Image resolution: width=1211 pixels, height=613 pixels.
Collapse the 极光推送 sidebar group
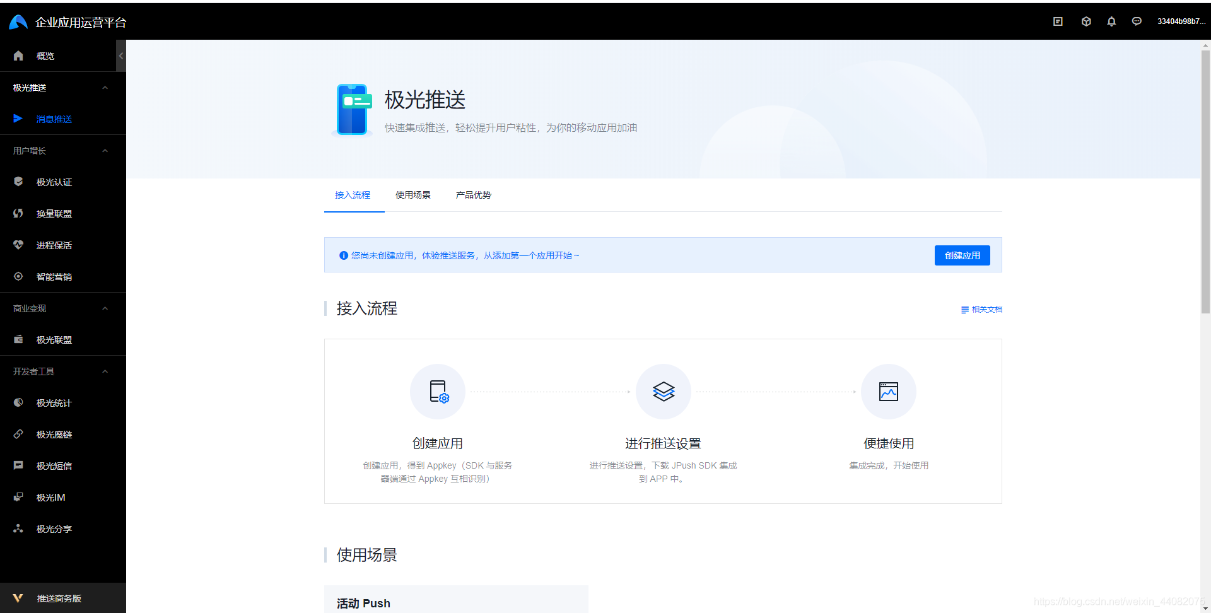click(x=105, y=88)
